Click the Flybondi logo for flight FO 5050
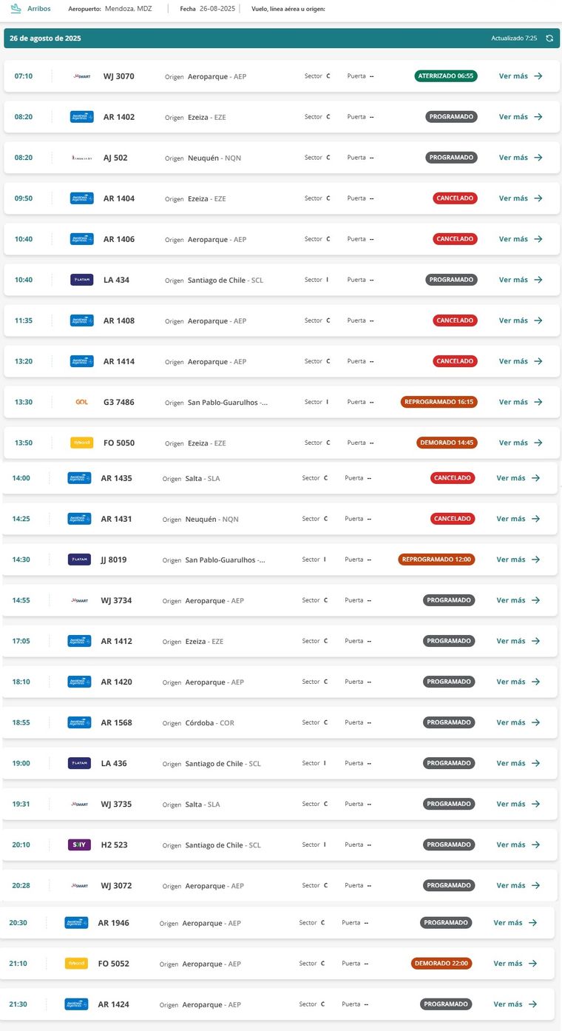Viewport: 562px width, 1031px height. 81,443
